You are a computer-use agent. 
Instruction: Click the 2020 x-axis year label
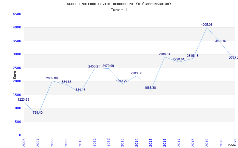[221, 143]
